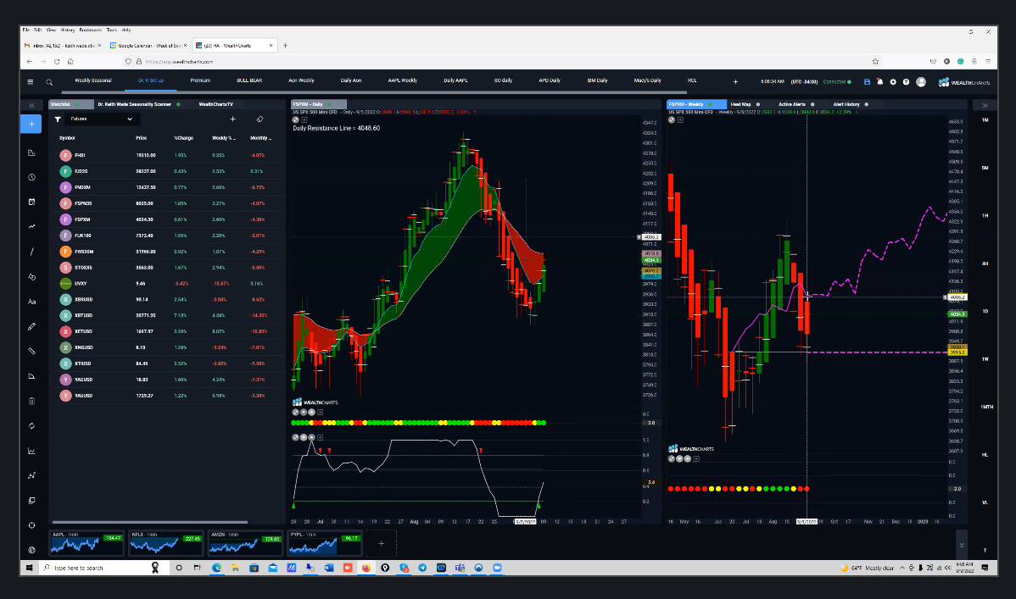Open the Macy's Daily workspace tab

point(647,80)
